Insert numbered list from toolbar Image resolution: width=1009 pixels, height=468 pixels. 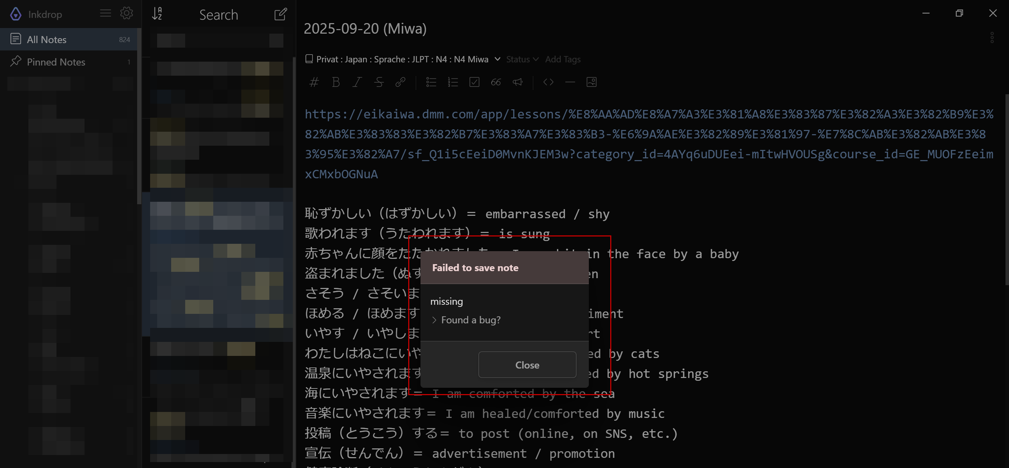coord(453,82)
